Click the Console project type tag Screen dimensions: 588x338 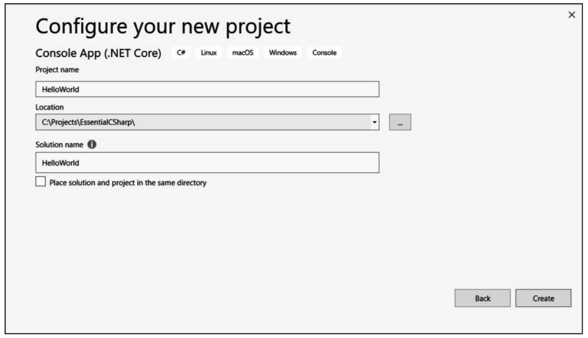(324, 53)
